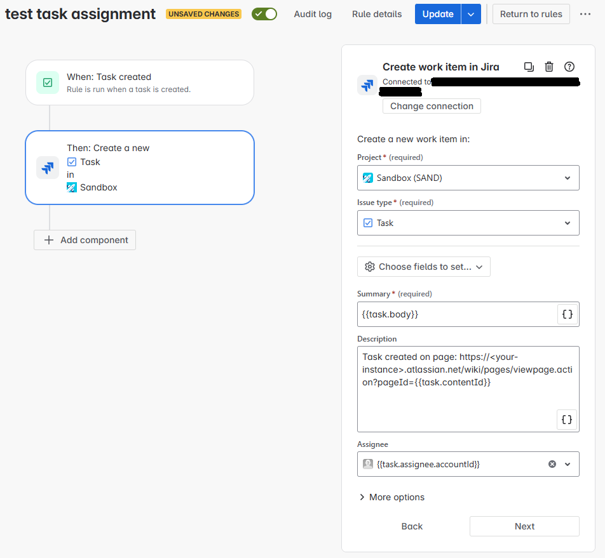Screen dimensions: 605x558
Task: Click the Back button
Action: [412, 526]
